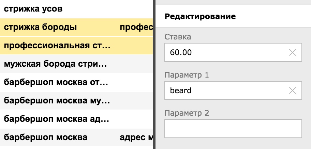Click the "барбершоп москва му…" keyword
The width and height of the screenshot is (311, 149).
coord(56,101)
